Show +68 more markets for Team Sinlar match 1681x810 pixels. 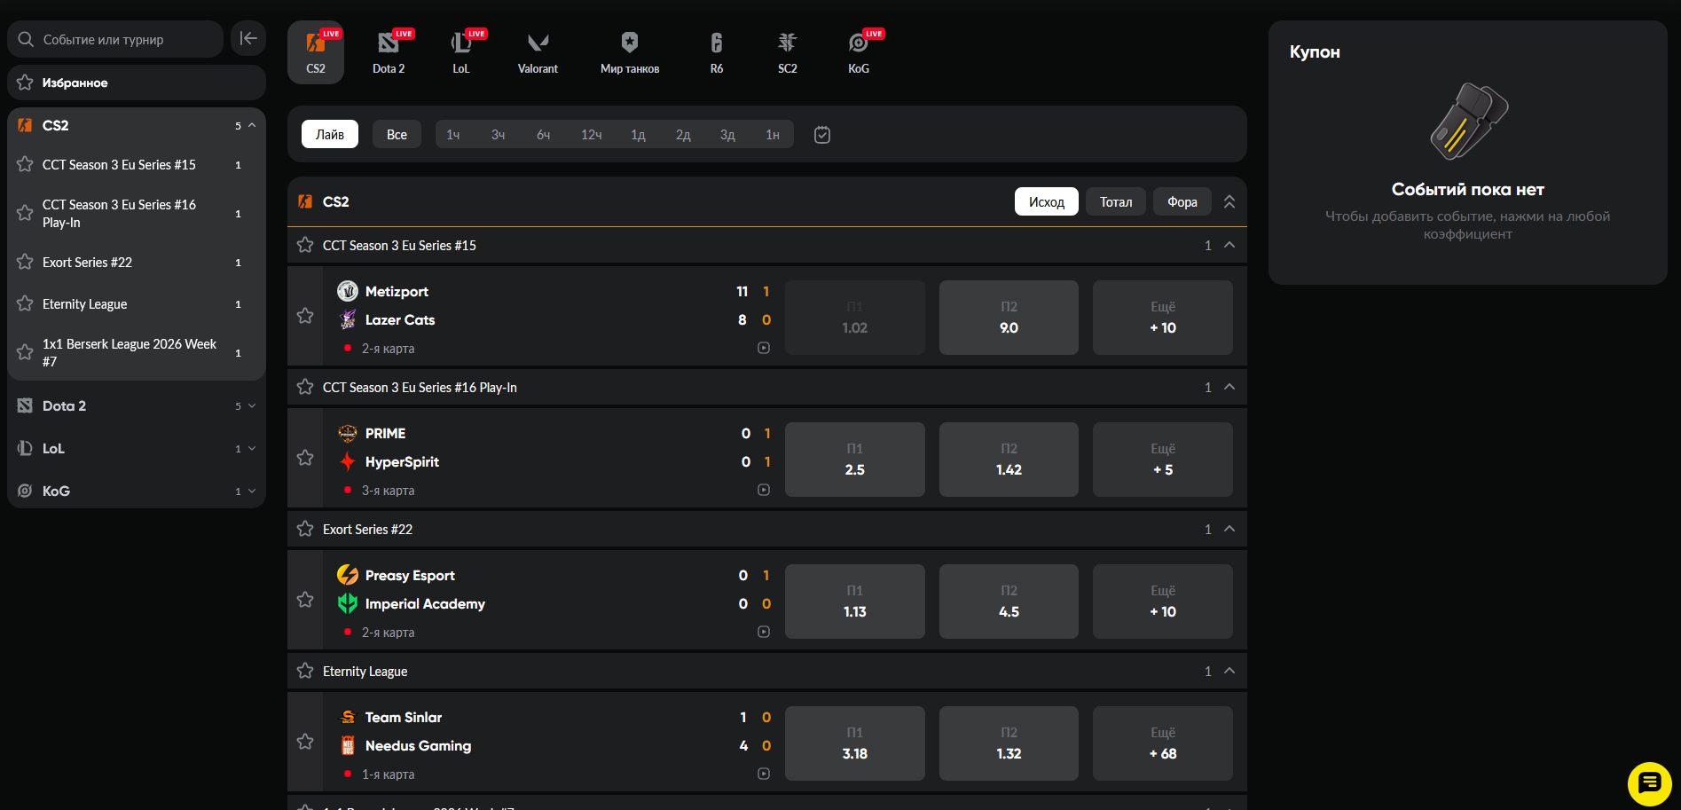pos(1162,743)
